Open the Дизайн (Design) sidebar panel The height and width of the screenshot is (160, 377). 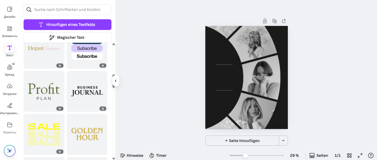(9, 12)
